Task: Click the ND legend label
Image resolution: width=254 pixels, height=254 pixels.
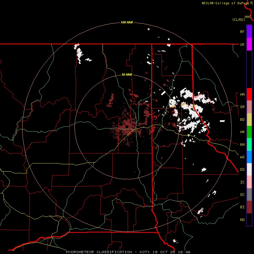Action: [x=242, y=220]
